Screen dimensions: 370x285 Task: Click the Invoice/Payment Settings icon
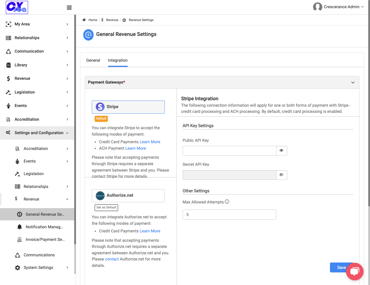pyautogui.click(x=20, y=240)
